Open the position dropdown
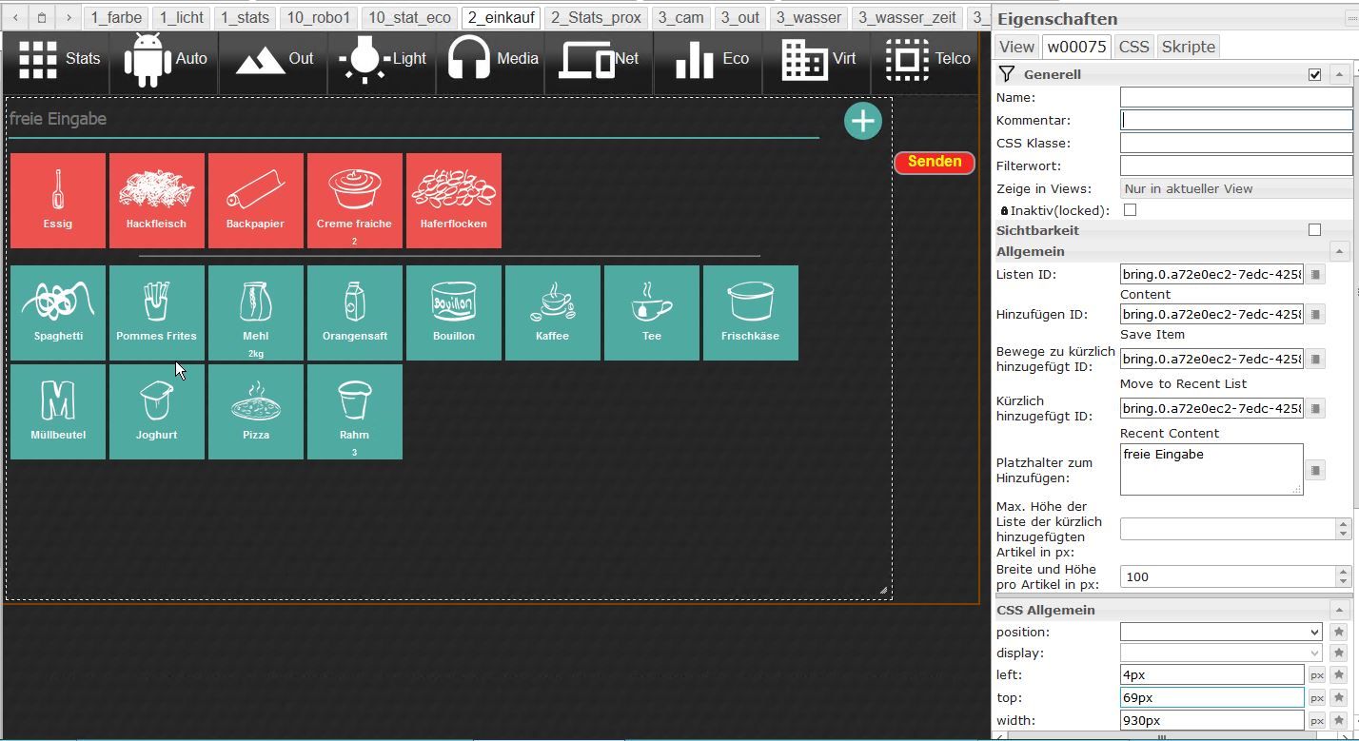The height and width of the screenshot is (741, 1359). click(1221, 632)
